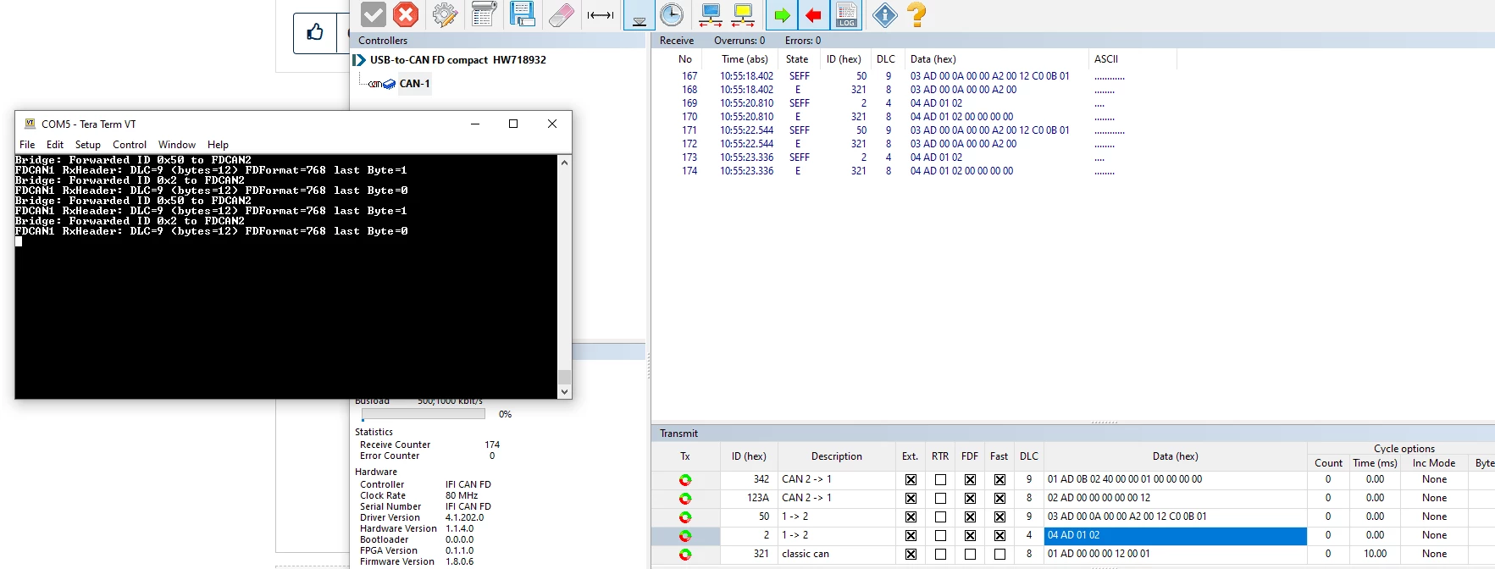Open settings via gear-with-pencil icon

445,14
